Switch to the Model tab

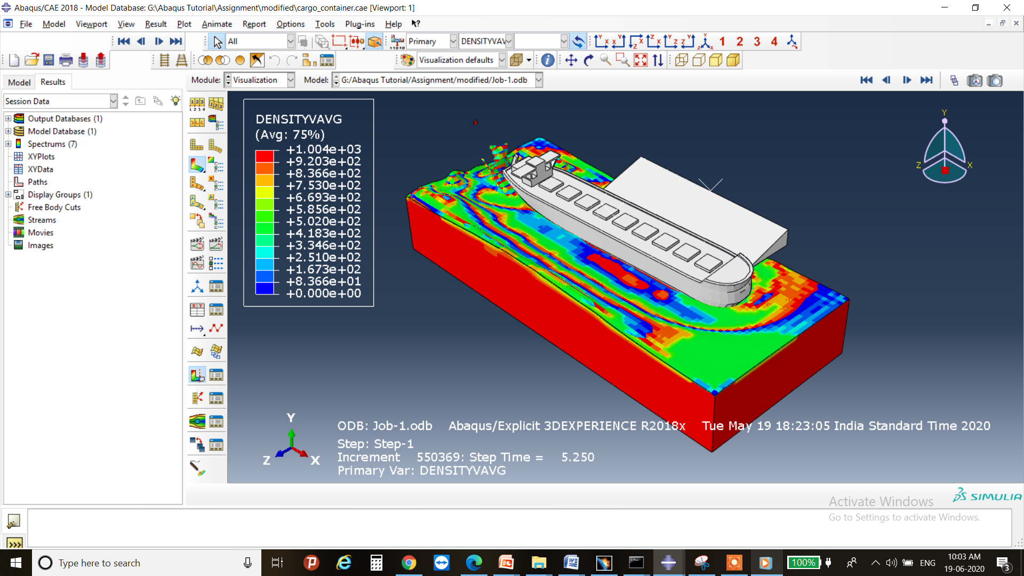tap(19, 82)
